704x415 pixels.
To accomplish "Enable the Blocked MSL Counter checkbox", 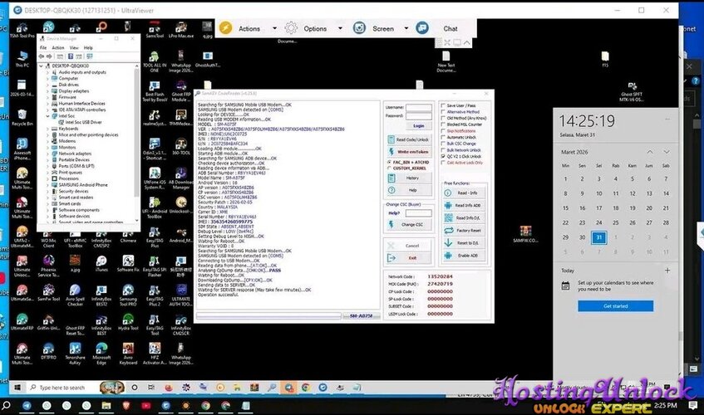I will (443, 124).
